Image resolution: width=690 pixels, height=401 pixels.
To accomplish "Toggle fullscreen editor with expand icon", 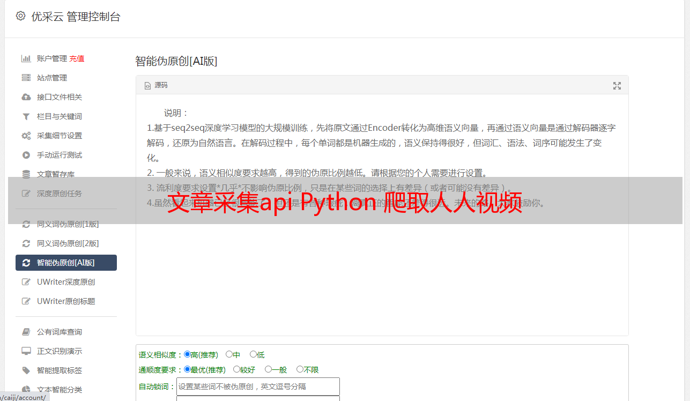I will [x=617, y=85].
